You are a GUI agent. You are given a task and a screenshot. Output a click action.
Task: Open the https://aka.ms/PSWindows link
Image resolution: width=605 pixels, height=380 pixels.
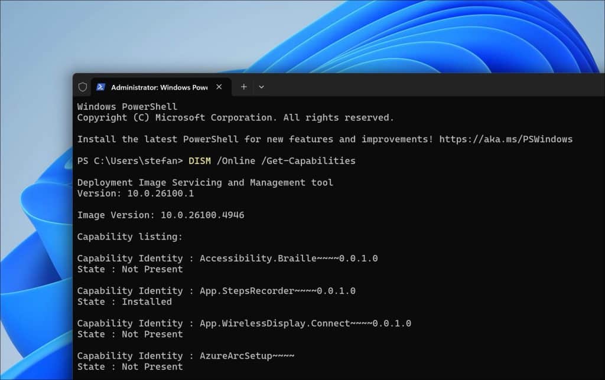(x=506, y=139)
